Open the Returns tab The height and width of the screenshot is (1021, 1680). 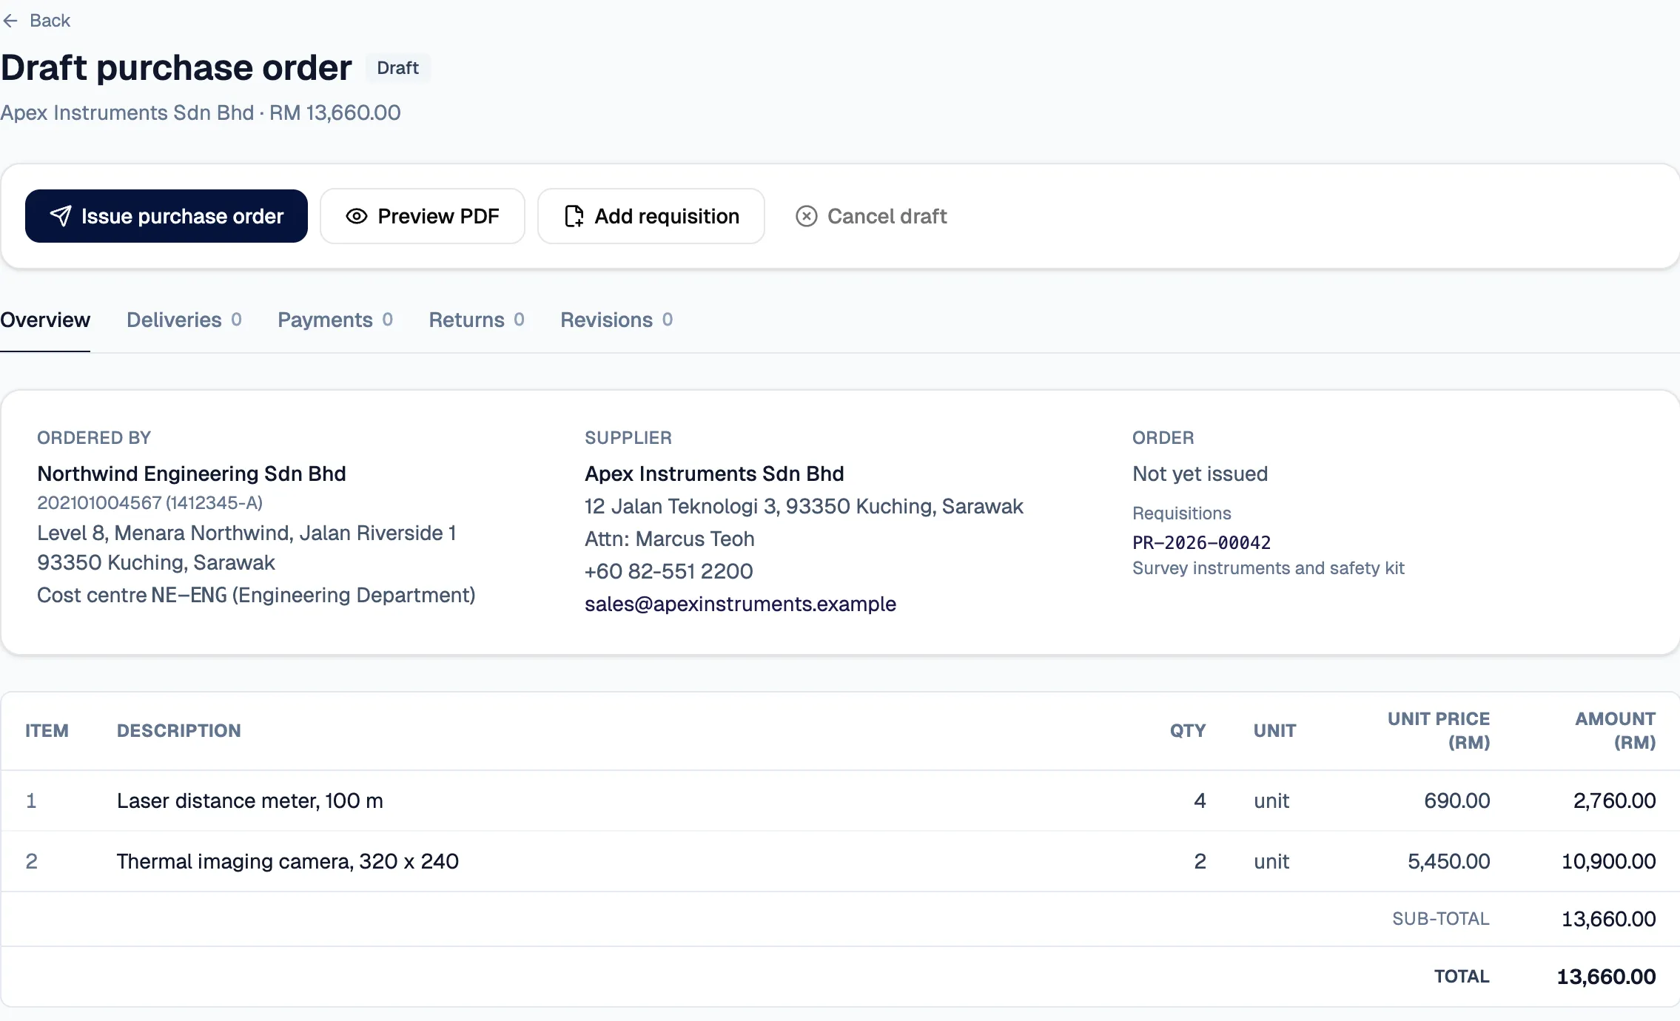click(477, 320)
